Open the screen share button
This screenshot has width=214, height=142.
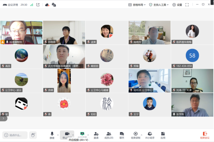tap(82, 135)
